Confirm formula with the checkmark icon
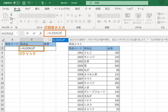This screenshot has height=112, width=168. [34, 33]
